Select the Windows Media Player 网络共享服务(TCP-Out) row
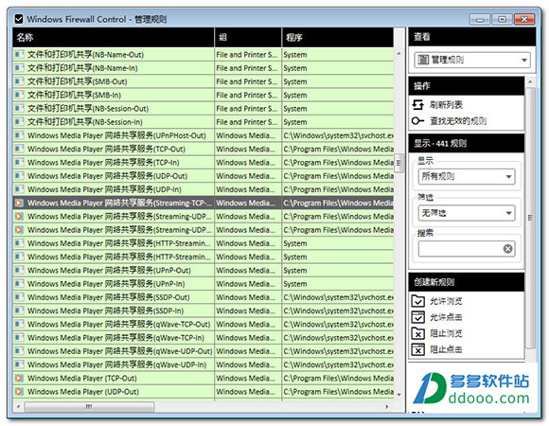This screenshot has width=549, height=426. 204,150
